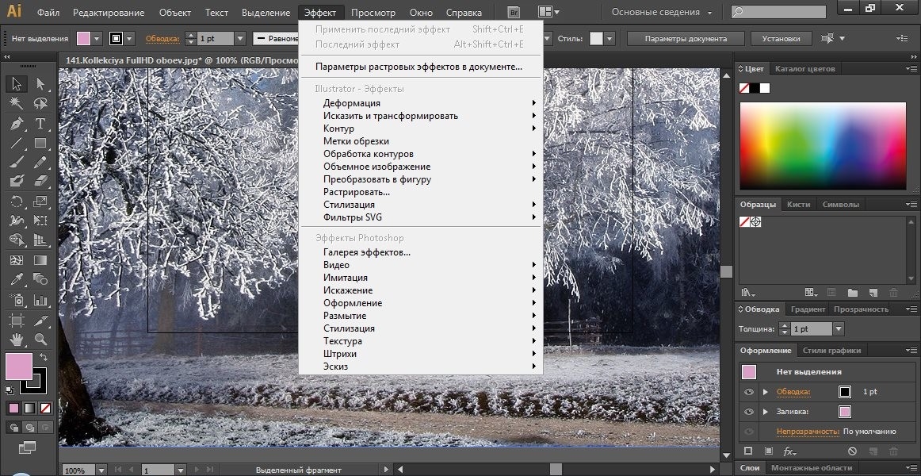Activate the Hand tool
This screenshot has height=476, width=921.
click(x=16, y=340)
